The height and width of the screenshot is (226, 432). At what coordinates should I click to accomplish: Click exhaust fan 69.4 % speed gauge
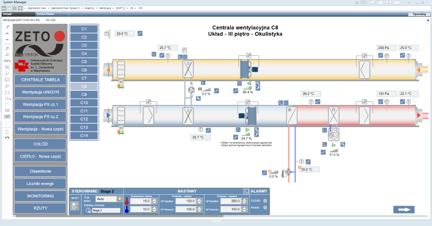(x=247, y=88)
